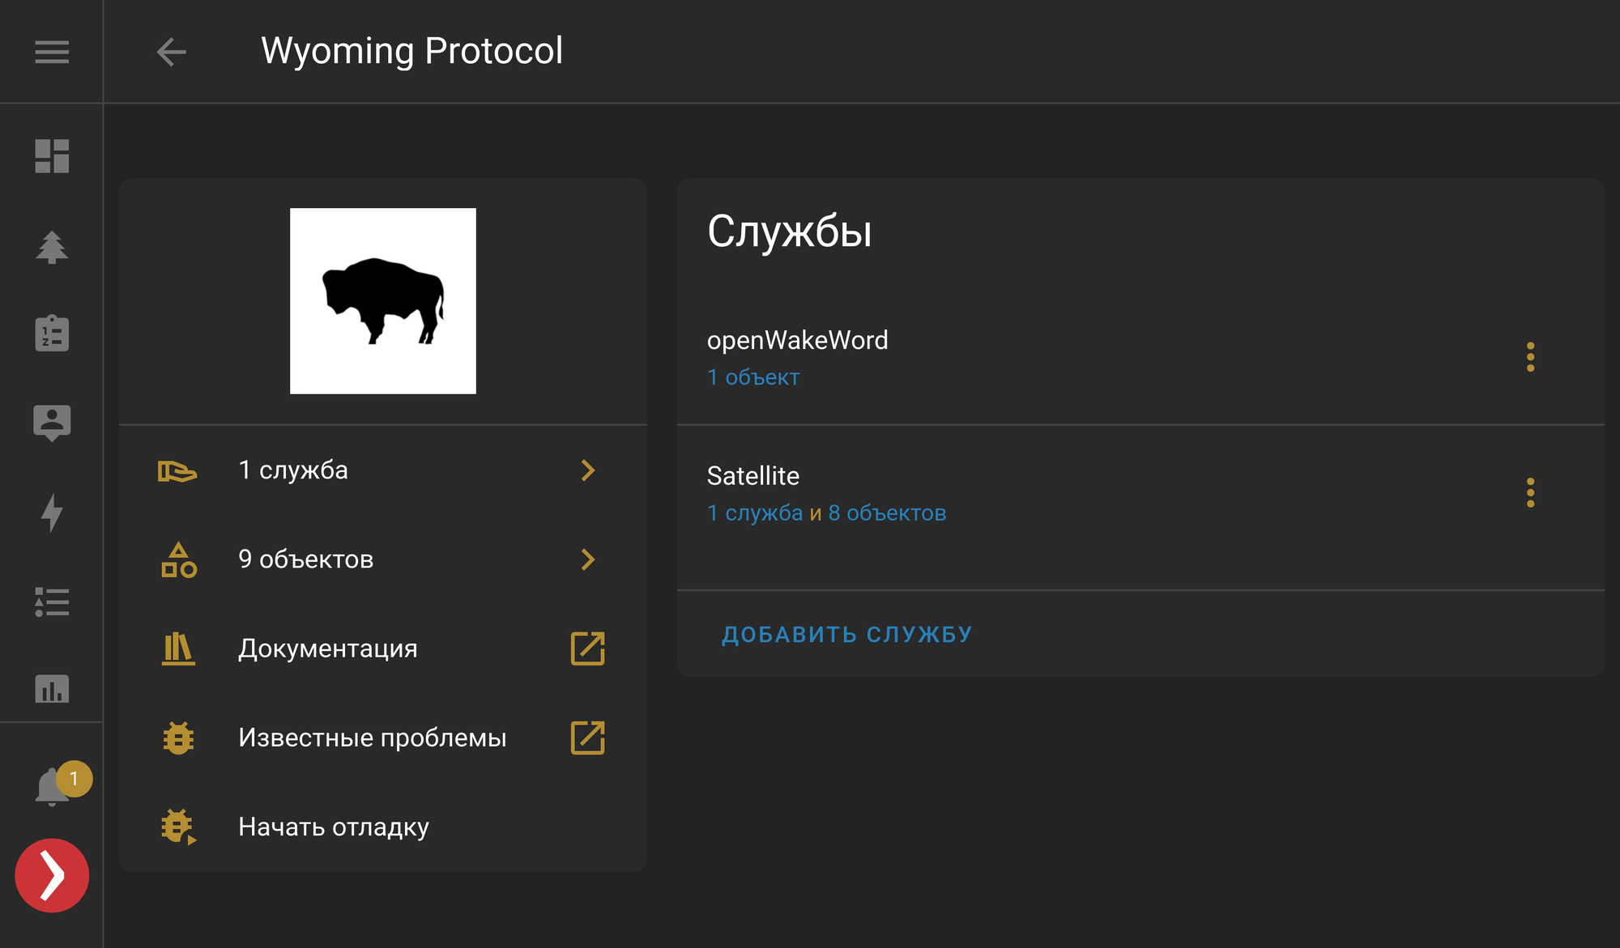1620x948 pixels.
Task: Expand the 1 служба chevron
Action: pos(588,470)
